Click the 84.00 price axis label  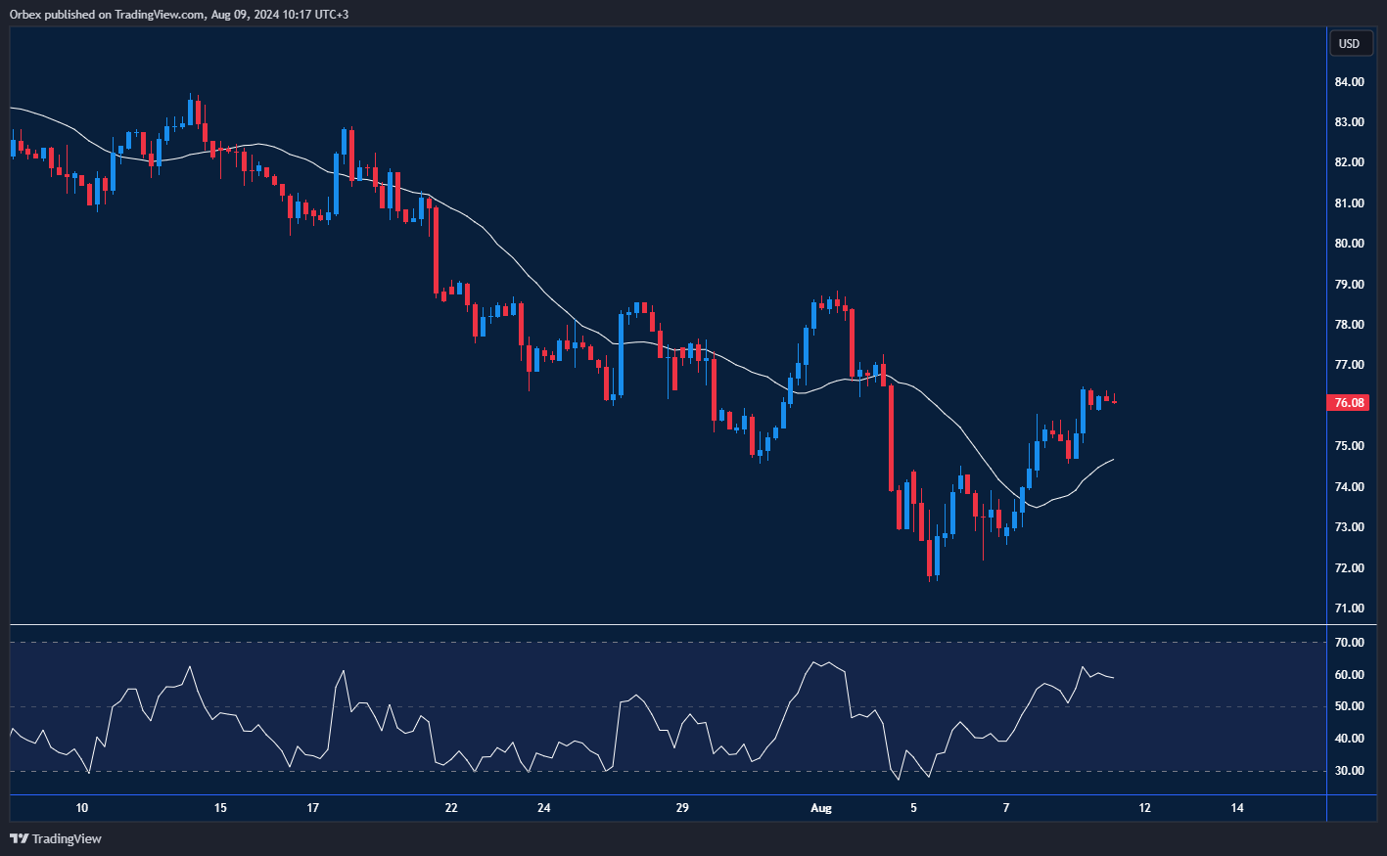[x=1349, y=82]
